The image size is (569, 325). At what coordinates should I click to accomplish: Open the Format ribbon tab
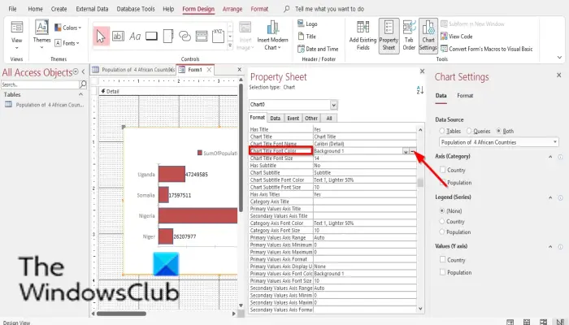click(259, 9)
